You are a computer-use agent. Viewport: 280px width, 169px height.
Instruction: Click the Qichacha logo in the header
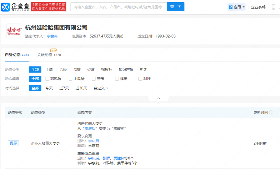click(x=16, y=6)
